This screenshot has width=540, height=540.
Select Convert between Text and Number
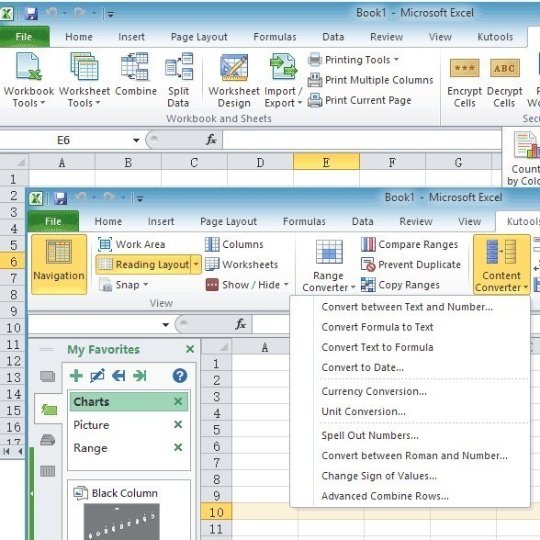(x=410, y=307)
